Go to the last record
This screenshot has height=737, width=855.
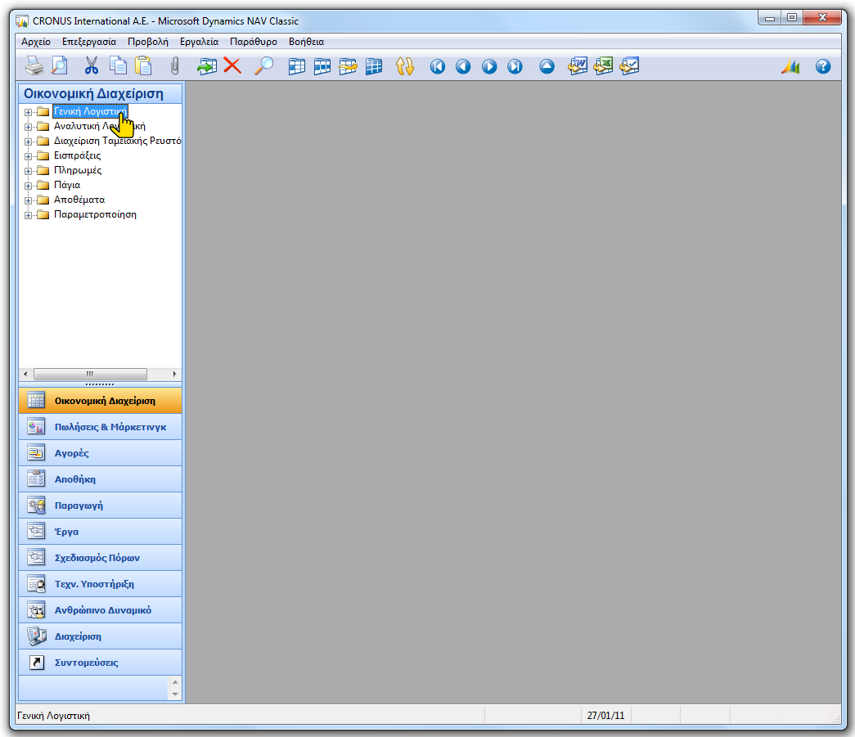pyautogui.click(x=515, y=66)
